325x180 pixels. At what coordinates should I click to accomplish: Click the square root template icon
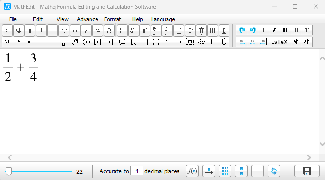pos(75,42)
